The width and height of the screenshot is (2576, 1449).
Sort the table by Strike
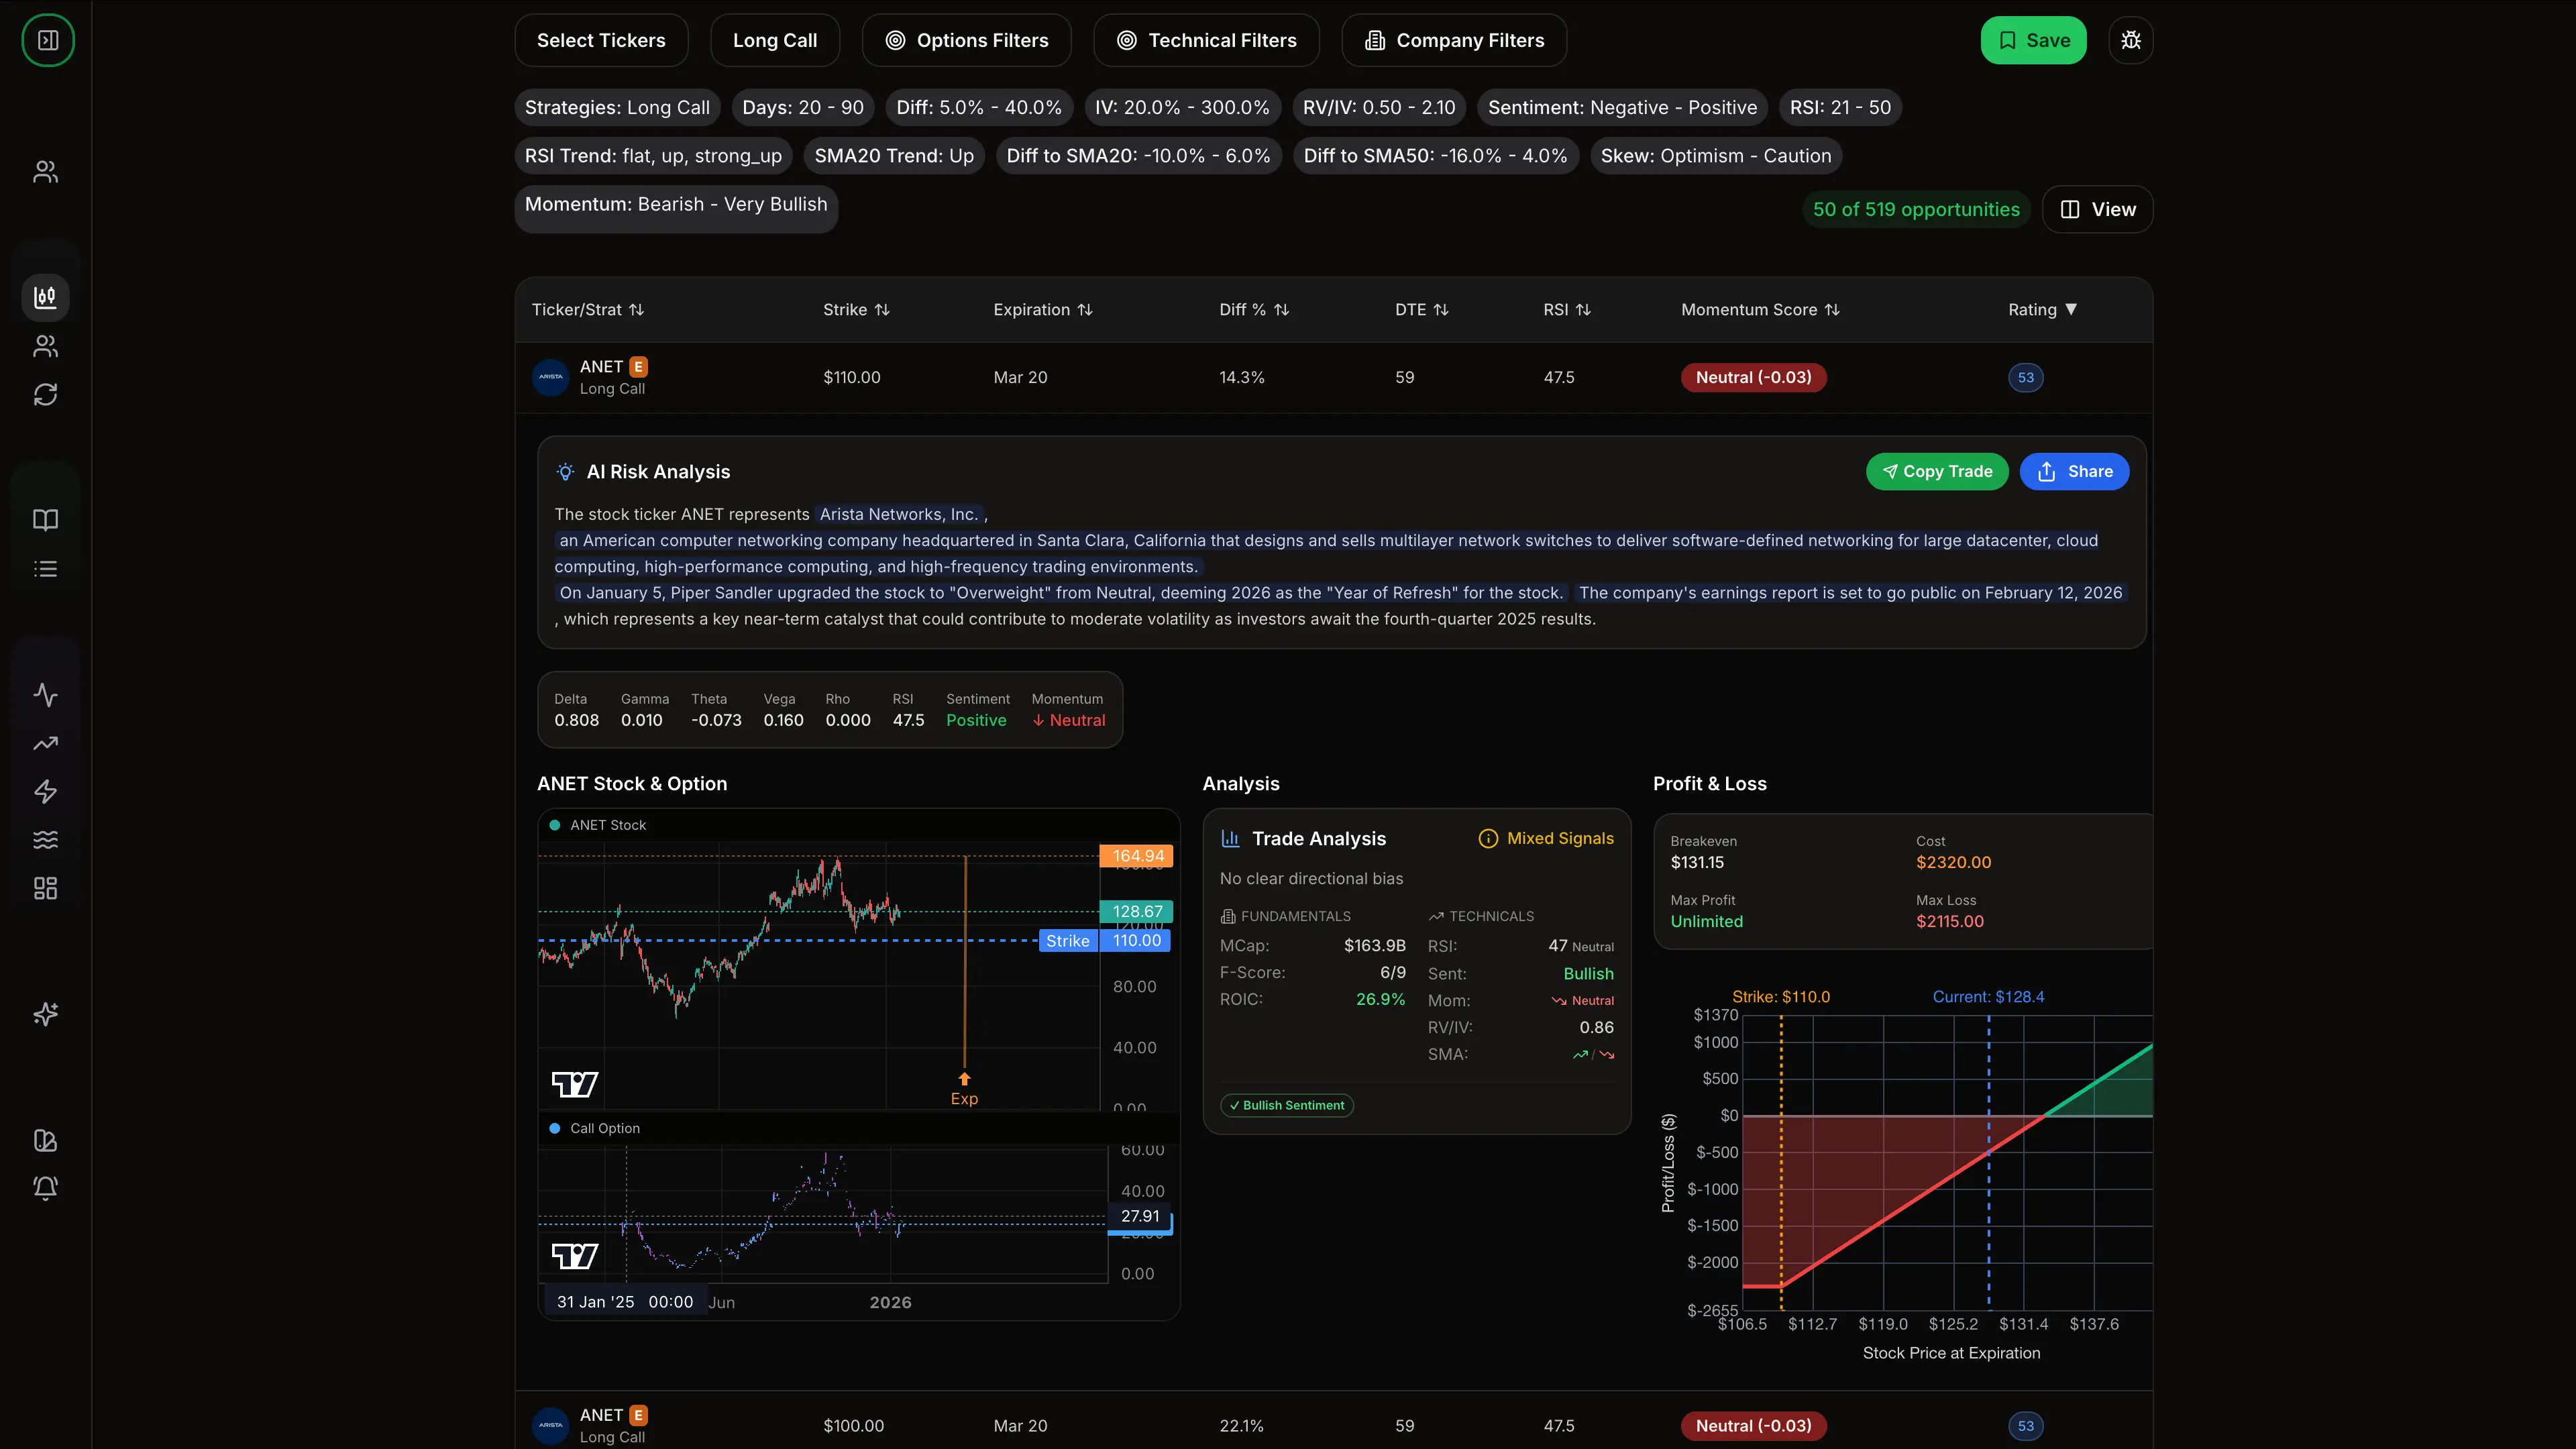pyautogui.click(x=856, y=310)
